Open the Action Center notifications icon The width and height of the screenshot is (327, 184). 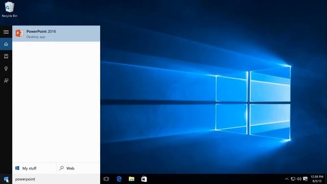306,179
